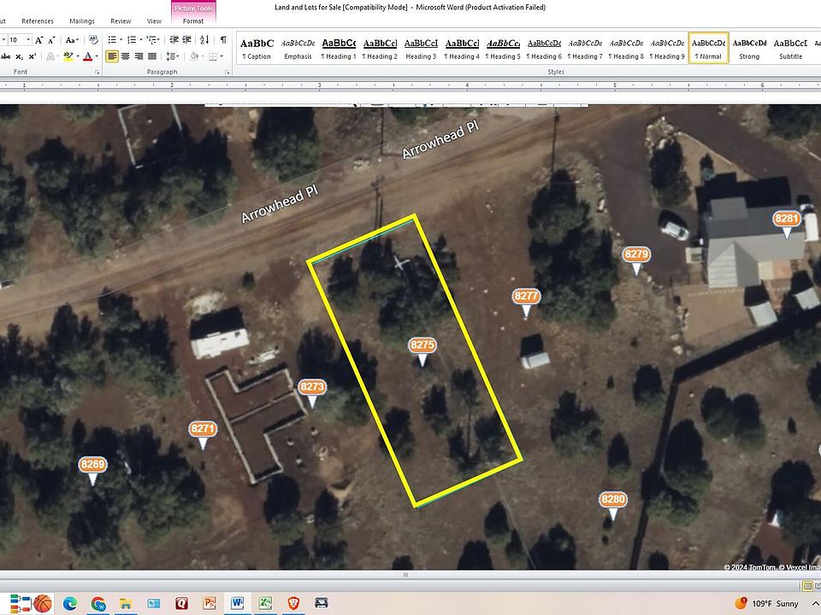Apply the Heading 8 style
821x615 pixels.
(x=626, y=48)
